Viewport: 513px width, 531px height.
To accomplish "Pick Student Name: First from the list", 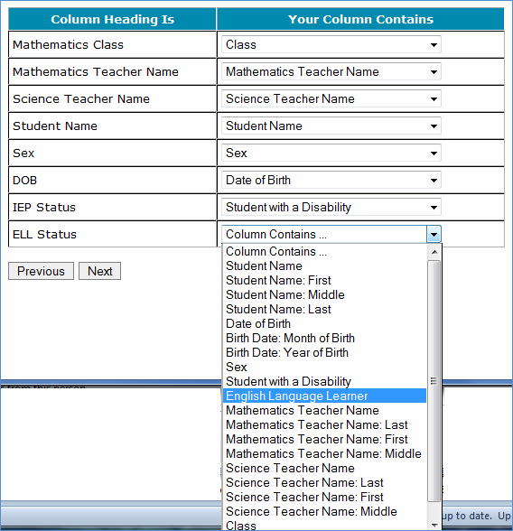I will pyautogui.click(x=324, y=280).
